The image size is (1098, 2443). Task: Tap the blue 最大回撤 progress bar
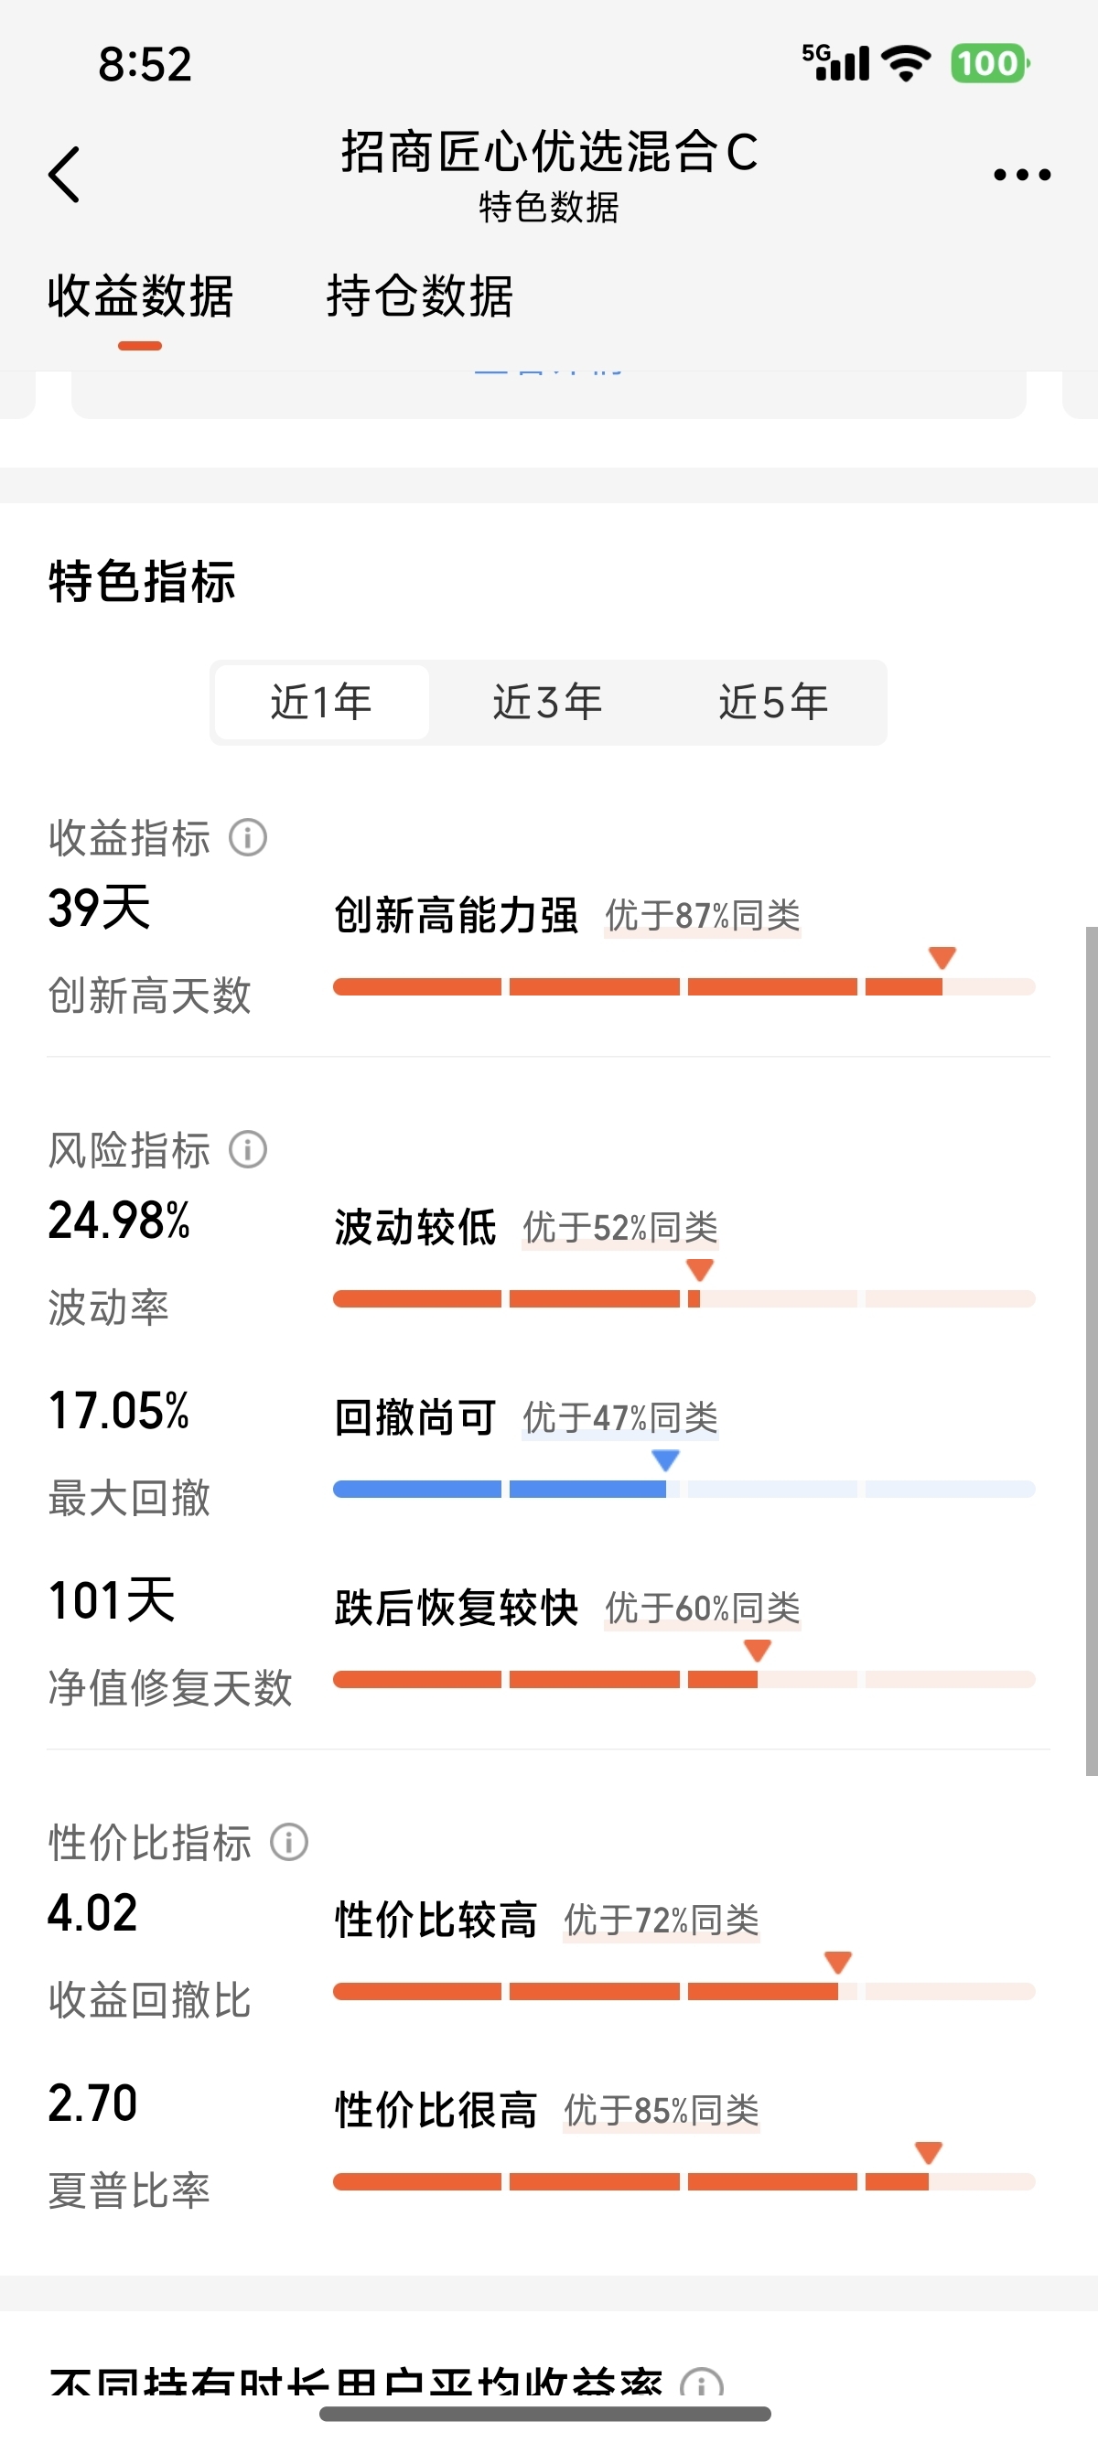pos(684,1489)
